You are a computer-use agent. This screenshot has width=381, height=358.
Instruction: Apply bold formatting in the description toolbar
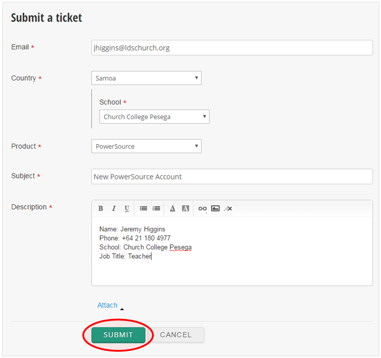coord(101,209)
